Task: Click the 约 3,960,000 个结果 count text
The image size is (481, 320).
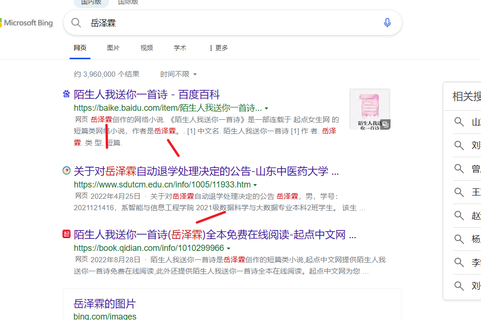Action: tap(107, 74)
